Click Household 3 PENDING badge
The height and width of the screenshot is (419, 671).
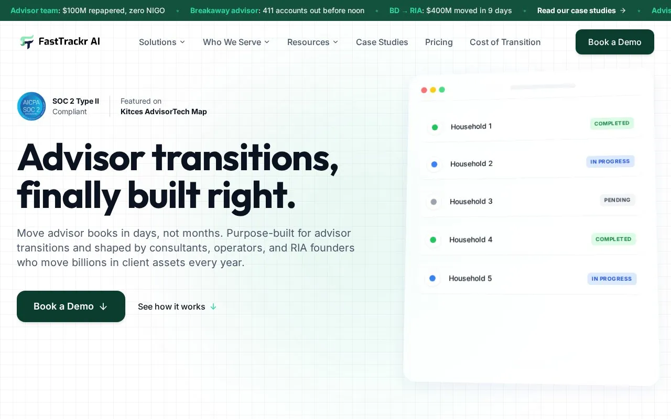(618, 200)
